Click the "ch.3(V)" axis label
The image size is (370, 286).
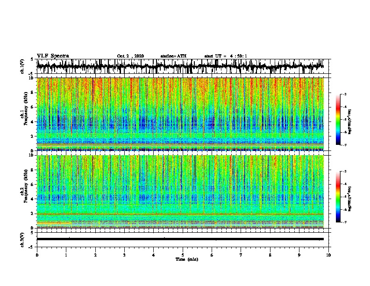(22, 240)
